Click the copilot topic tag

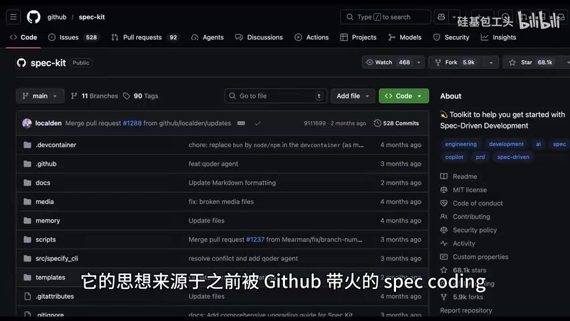(x=454, y=156)
